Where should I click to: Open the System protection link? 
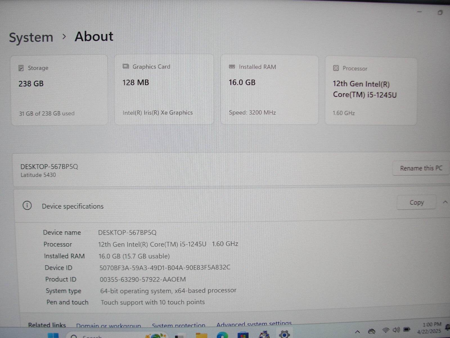179,325
